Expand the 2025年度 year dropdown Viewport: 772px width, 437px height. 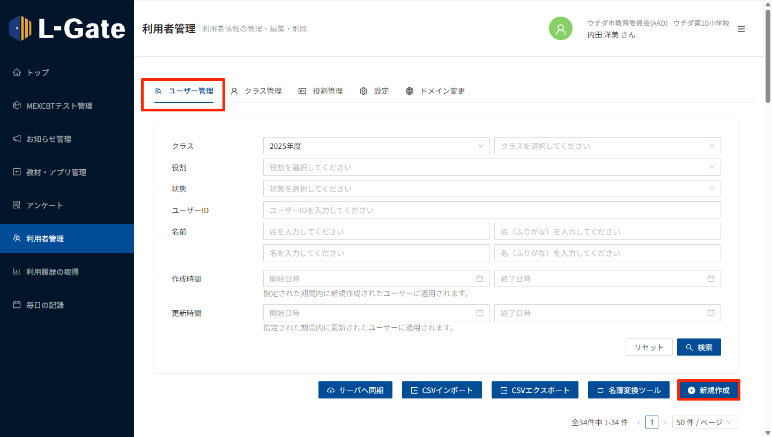pos(376,146)
